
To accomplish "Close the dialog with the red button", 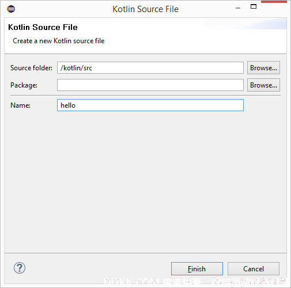I will [x=274, y=2].
